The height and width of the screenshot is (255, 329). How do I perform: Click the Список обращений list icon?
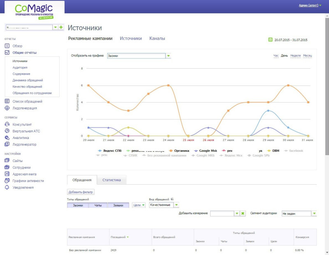click(7, 101)
